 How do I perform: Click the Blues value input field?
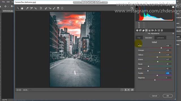point(169,68)
